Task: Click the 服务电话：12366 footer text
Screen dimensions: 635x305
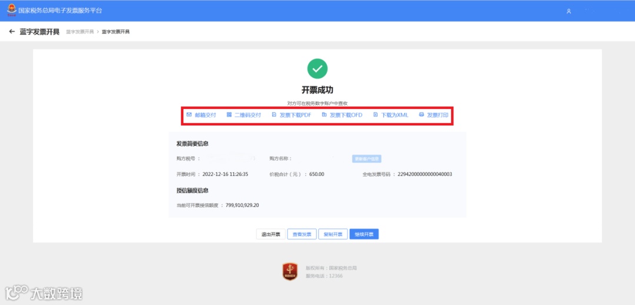Action: click(x=325, y=276)
